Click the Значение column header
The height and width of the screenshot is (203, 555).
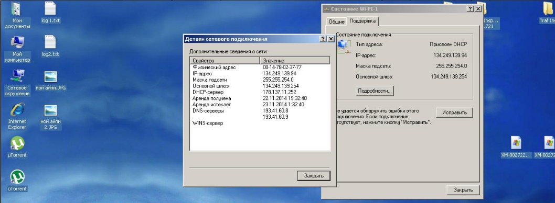tap(295, 60)
